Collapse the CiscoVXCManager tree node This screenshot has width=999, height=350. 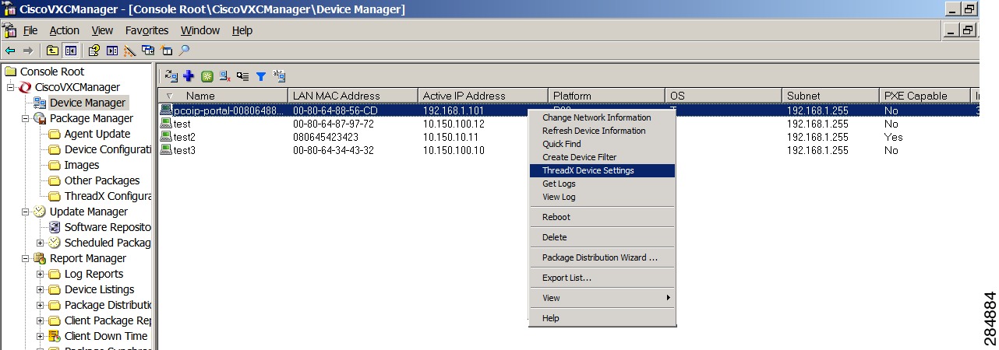pyautogui.click(x=11, y=87)
